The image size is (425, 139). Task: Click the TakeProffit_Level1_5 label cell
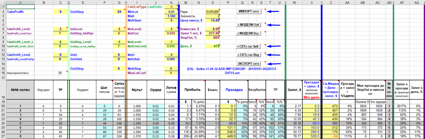[20, 42]
